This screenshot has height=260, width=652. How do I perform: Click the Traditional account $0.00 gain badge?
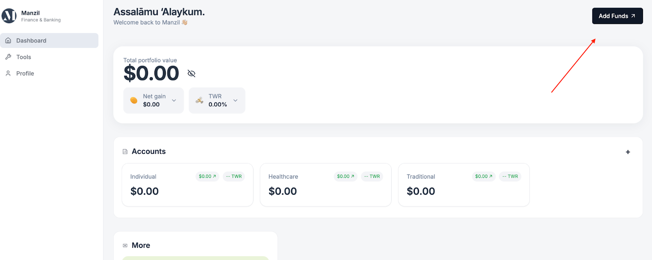484,177
